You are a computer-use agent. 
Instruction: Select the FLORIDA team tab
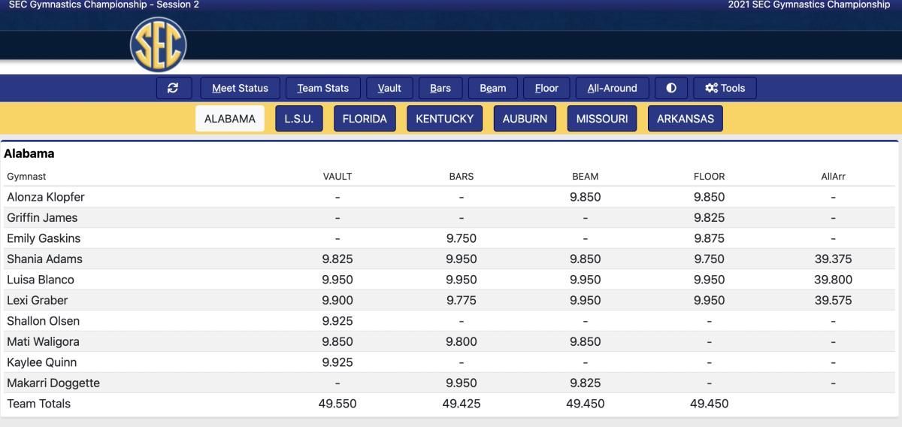(x=365, y=118)
